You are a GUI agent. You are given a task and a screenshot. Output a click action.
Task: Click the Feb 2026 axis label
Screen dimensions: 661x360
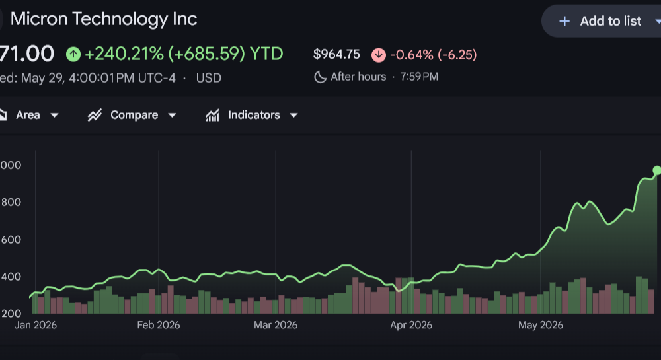pyautogui.click(x=159, y=325)
